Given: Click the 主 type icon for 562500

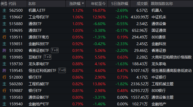Looking at the screenshot, I should [x=4, y=10].
